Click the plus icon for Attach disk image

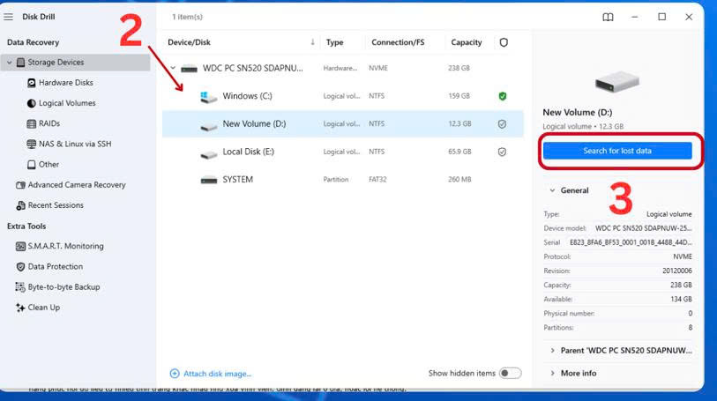[175, 374]
